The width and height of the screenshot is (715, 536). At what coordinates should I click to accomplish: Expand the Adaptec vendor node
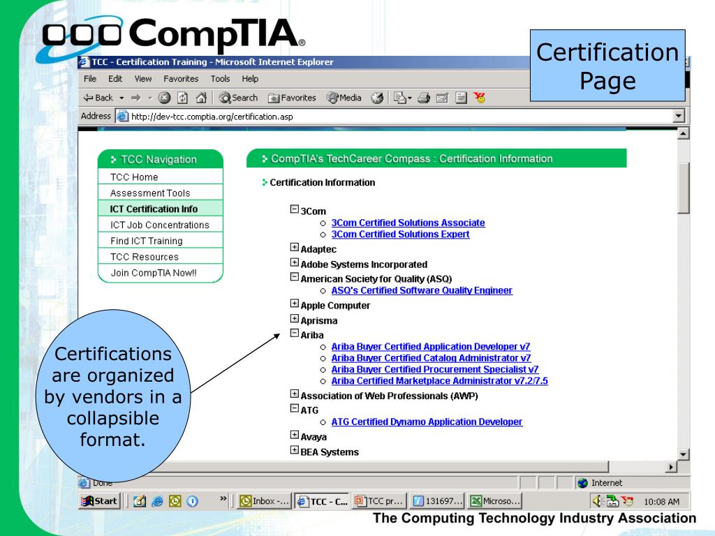pos(295,247)
